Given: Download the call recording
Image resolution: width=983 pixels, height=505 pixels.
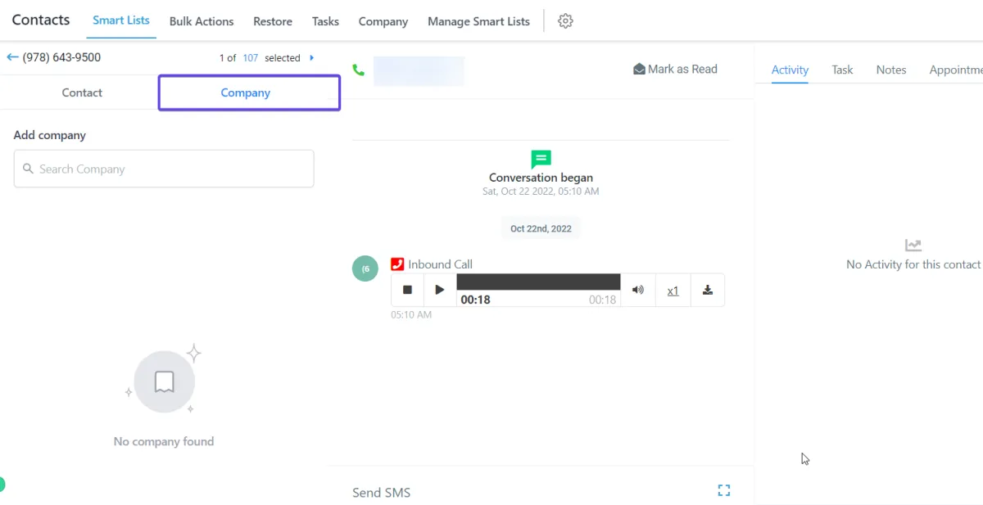Looking at the screenshot, I should click(x=708, y=290).
